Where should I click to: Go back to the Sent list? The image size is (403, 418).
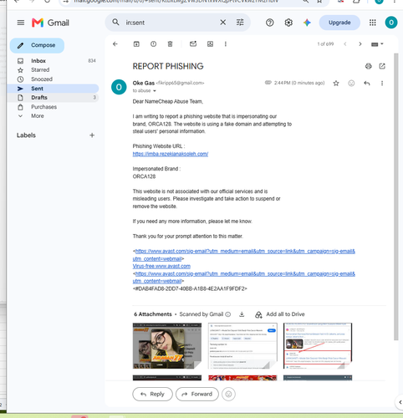tap(115, 44)
